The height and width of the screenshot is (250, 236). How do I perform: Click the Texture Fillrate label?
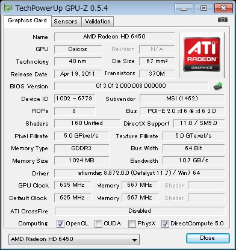click(137, 136)
